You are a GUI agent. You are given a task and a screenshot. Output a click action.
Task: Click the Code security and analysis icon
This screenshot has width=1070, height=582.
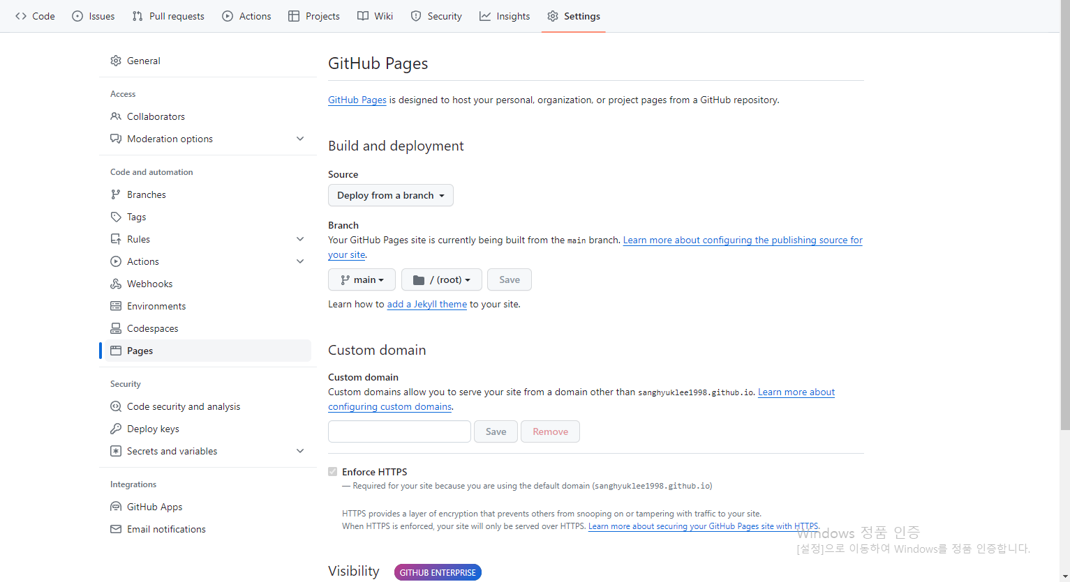pos(116,406)
